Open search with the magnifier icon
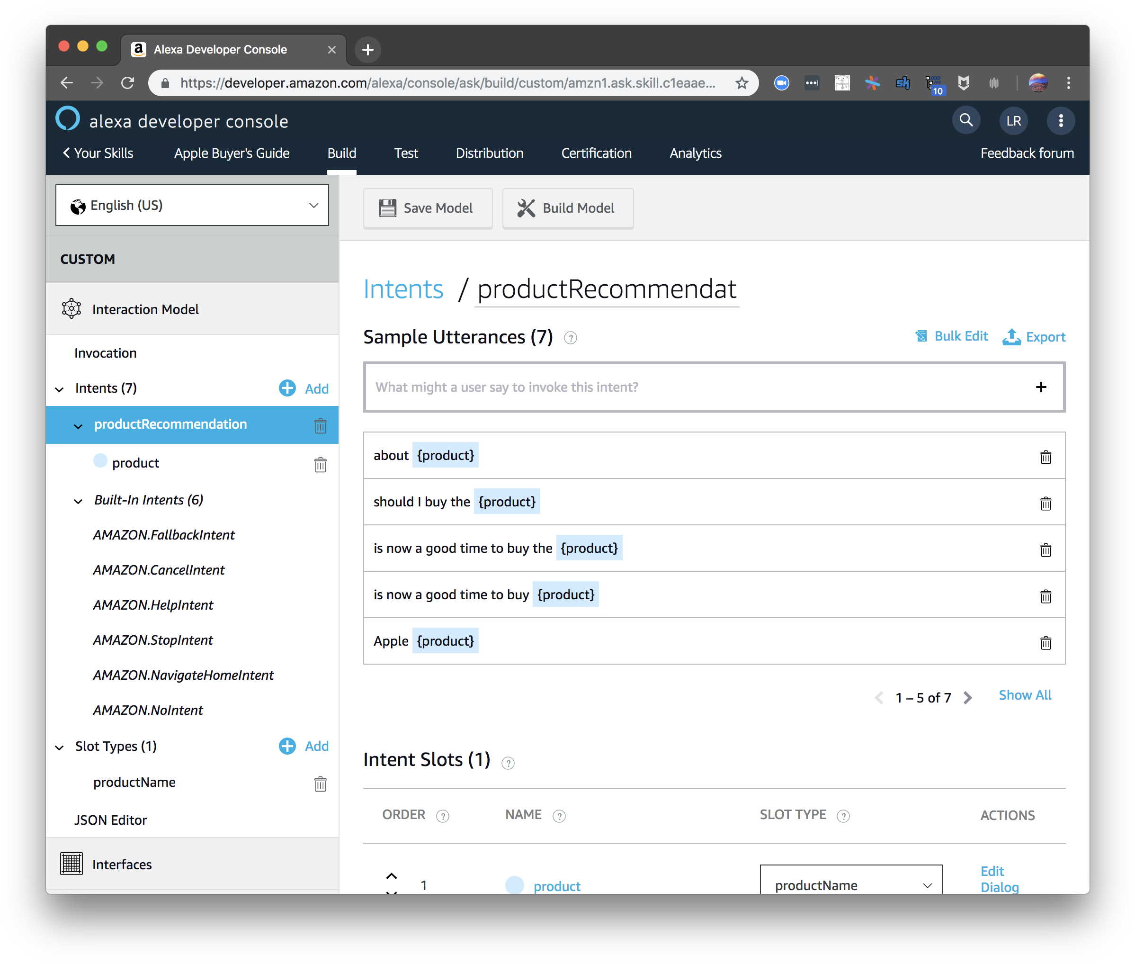 click(x=965, y=120)
